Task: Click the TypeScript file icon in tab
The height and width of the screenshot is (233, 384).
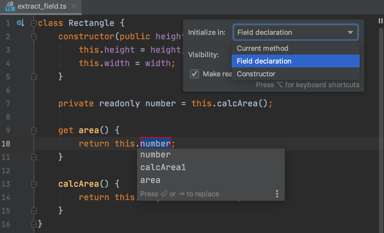Action: point(10,6)
